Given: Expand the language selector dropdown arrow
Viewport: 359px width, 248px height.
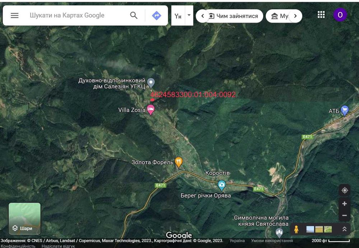Looking at the screenshot, I should point(189,15).
